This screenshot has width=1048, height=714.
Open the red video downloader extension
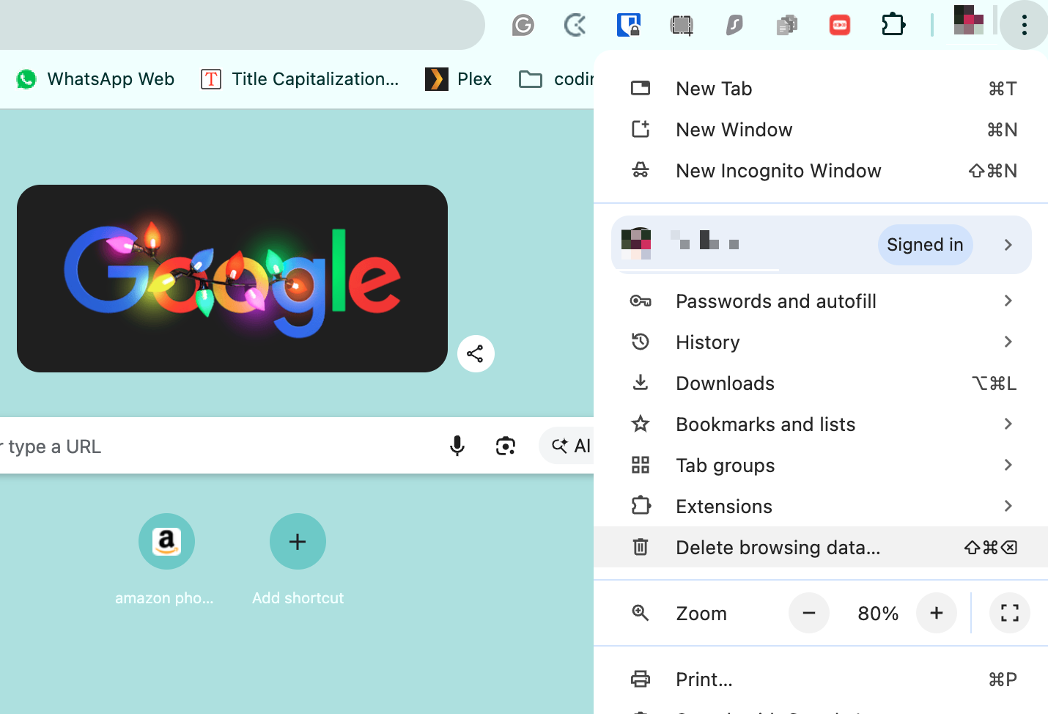[x=839, y=24]
